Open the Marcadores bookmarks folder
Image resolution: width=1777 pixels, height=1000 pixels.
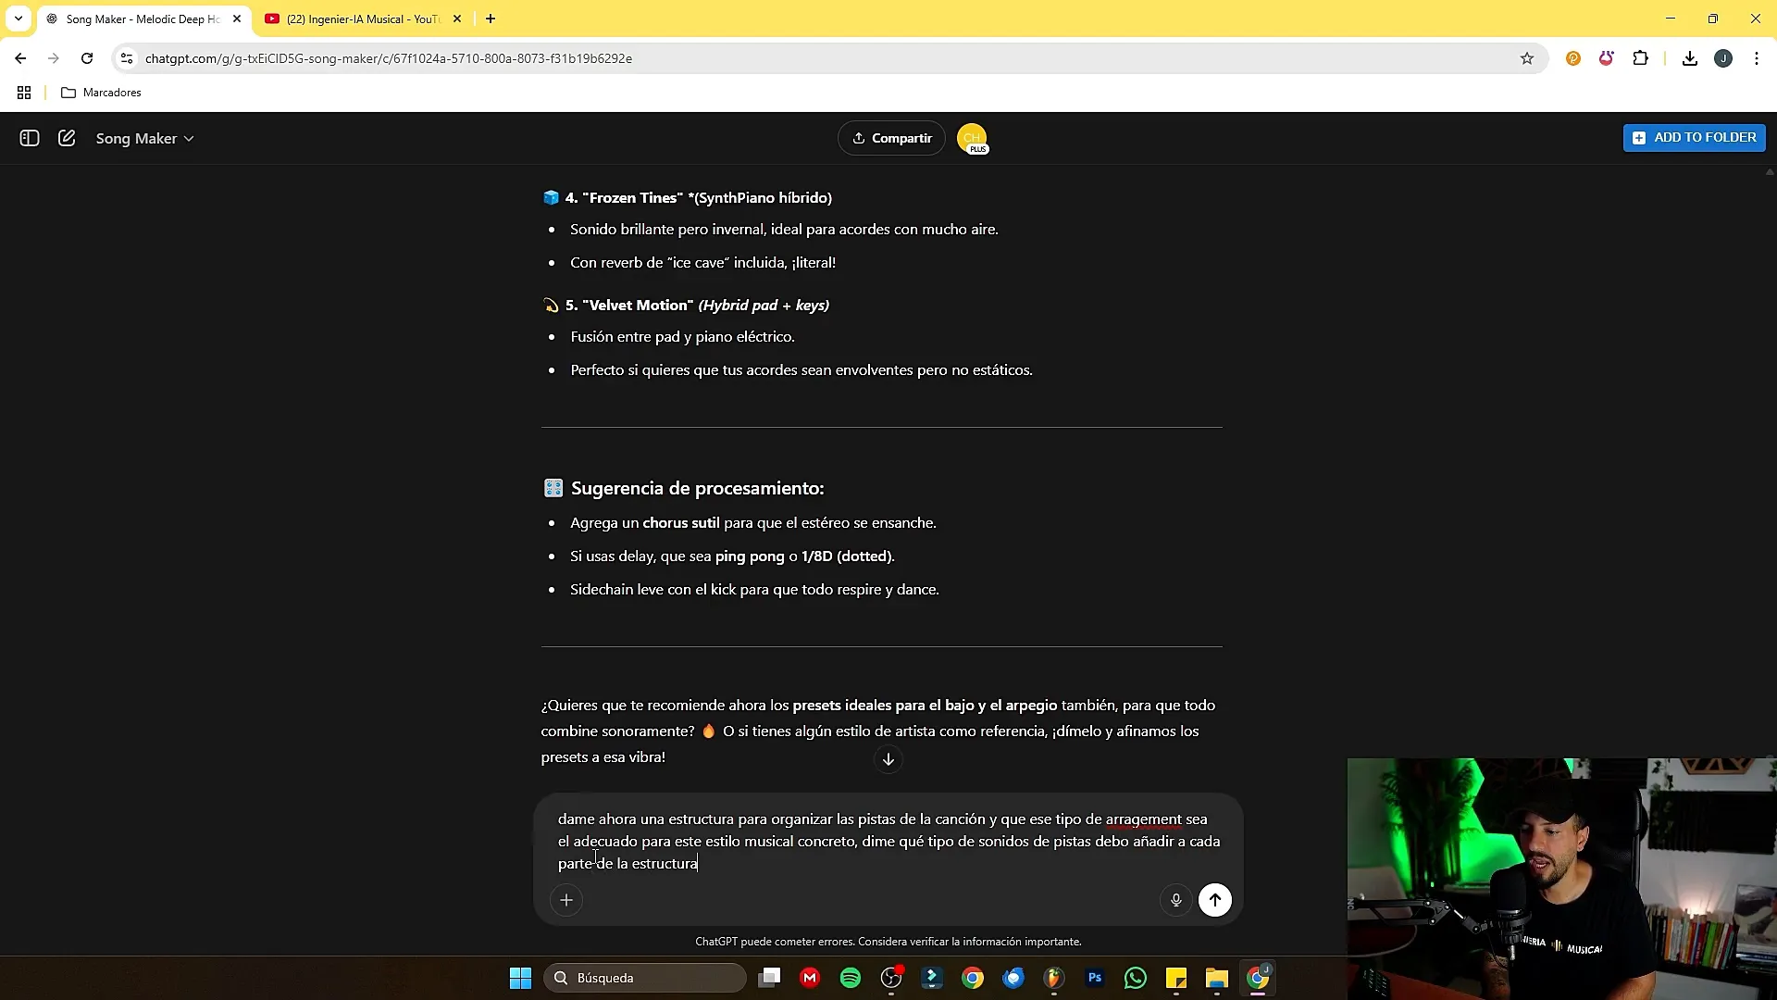coord(101,93)
